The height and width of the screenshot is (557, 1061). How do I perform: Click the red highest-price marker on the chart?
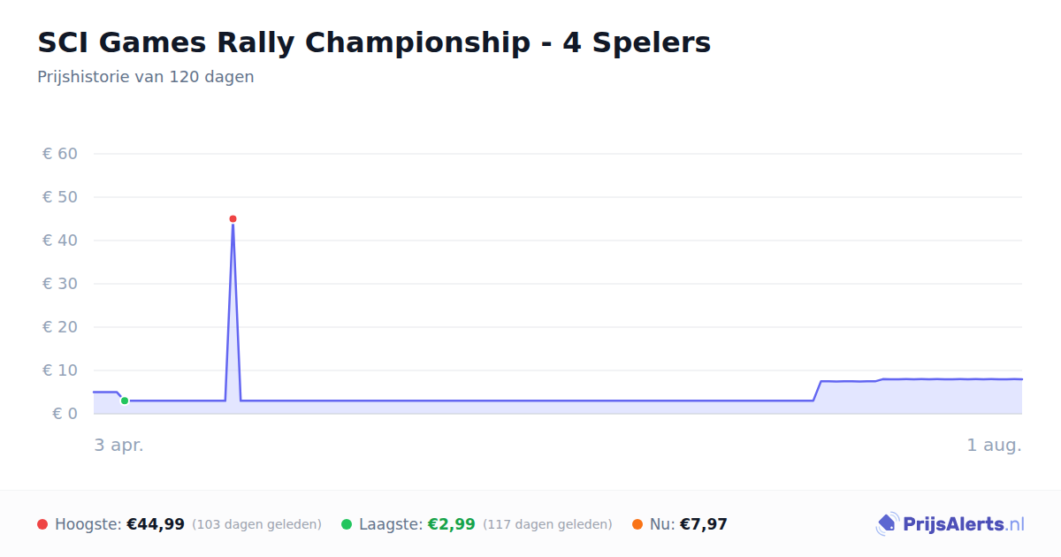click(x=233, y=218)
